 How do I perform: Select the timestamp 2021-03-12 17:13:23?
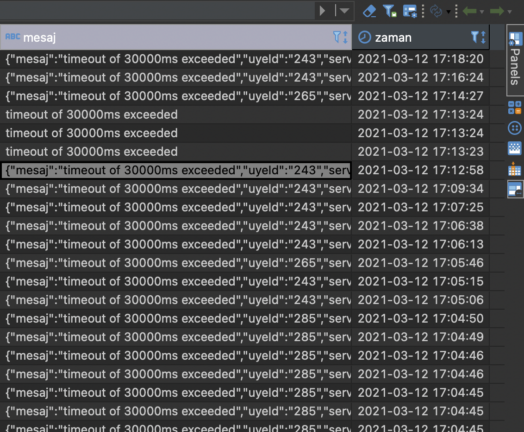420,152
